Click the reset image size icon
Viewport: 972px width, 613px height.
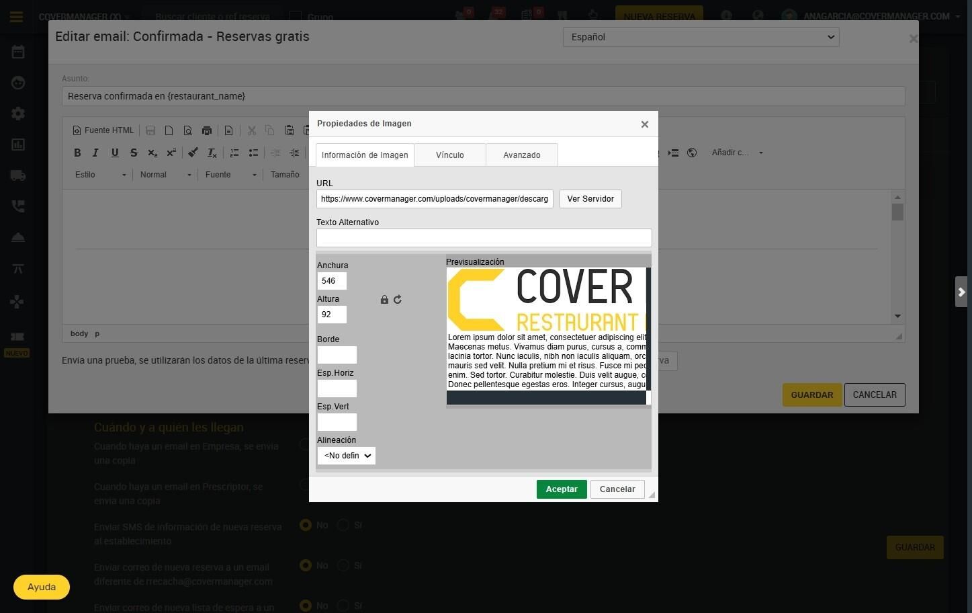coord(398,300)
